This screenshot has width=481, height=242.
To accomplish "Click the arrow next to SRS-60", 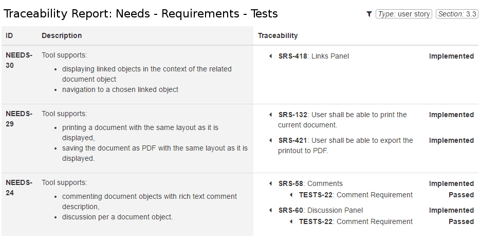I will tap(271, 211).
